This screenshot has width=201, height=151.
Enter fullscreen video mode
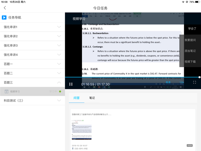click(x=194, y=82)
